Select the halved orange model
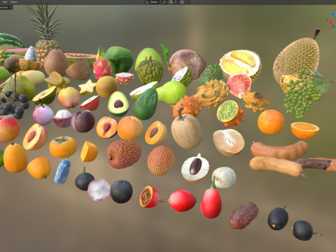The width and height of the screenshot is (336, 252). 304,130
